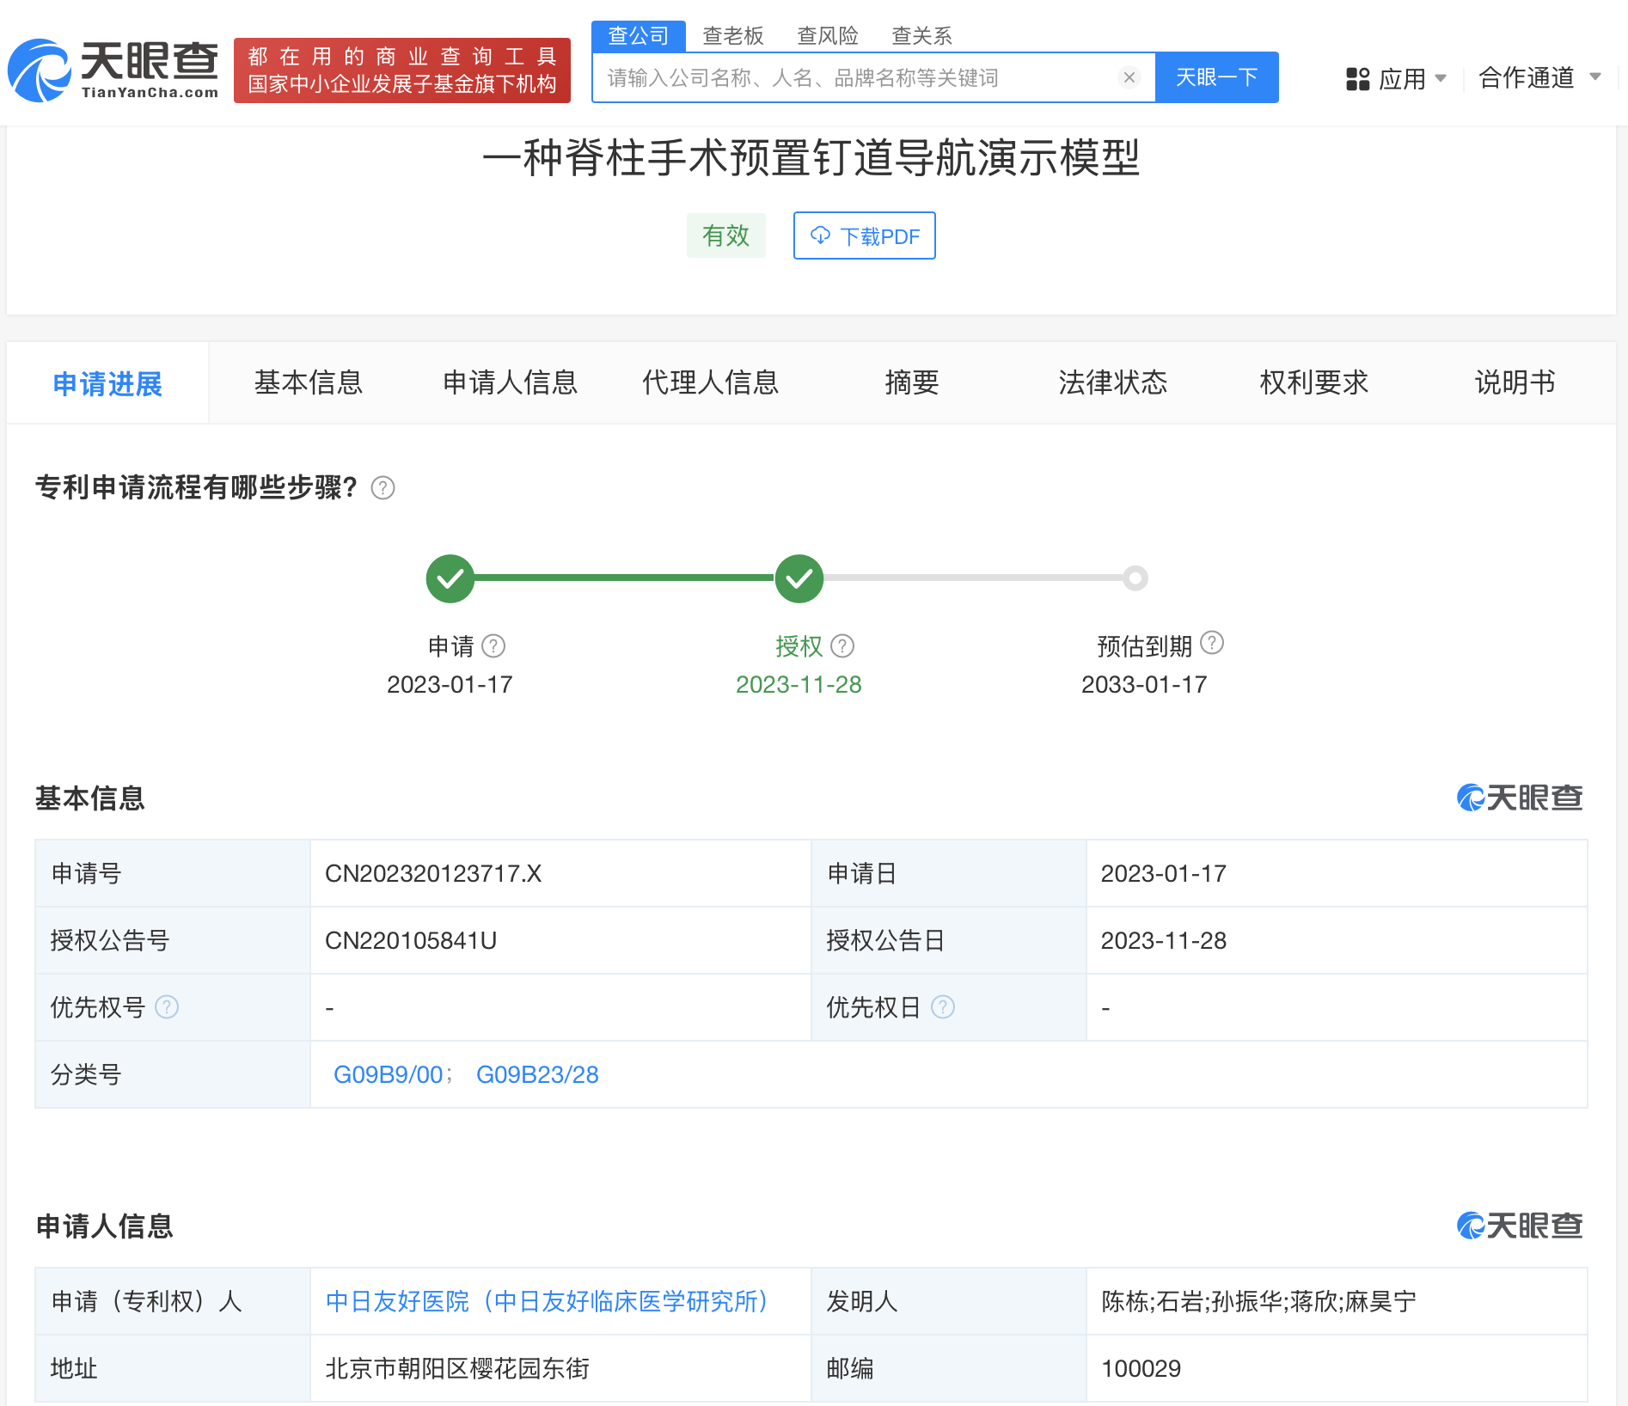The width and height of the screenshot is (1628, 1406).
Task: Click help icon next to 申请 step
Action: click(x=493, y=645)
